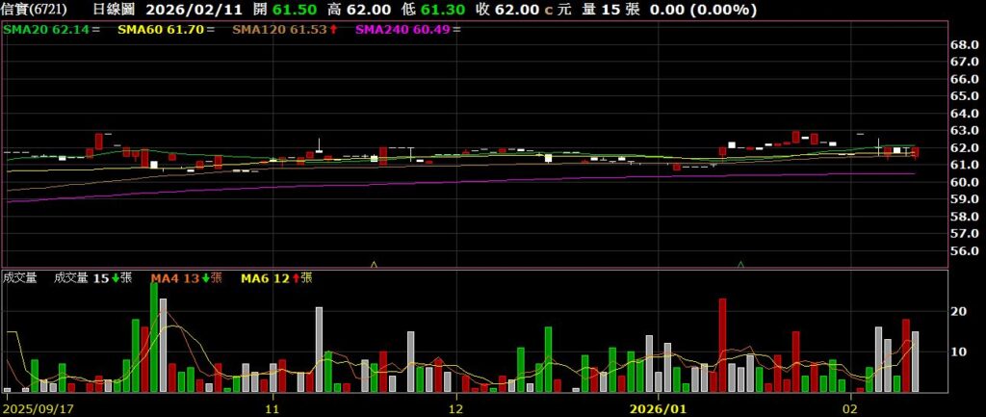986x417 pixels.
Task: Click the green down arrow after MA4 13
Action: (205, 278)
